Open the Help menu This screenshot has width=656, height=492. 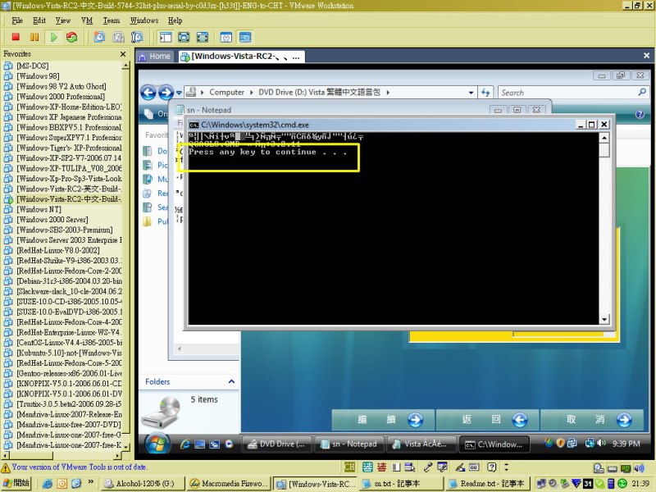(175, 20)
